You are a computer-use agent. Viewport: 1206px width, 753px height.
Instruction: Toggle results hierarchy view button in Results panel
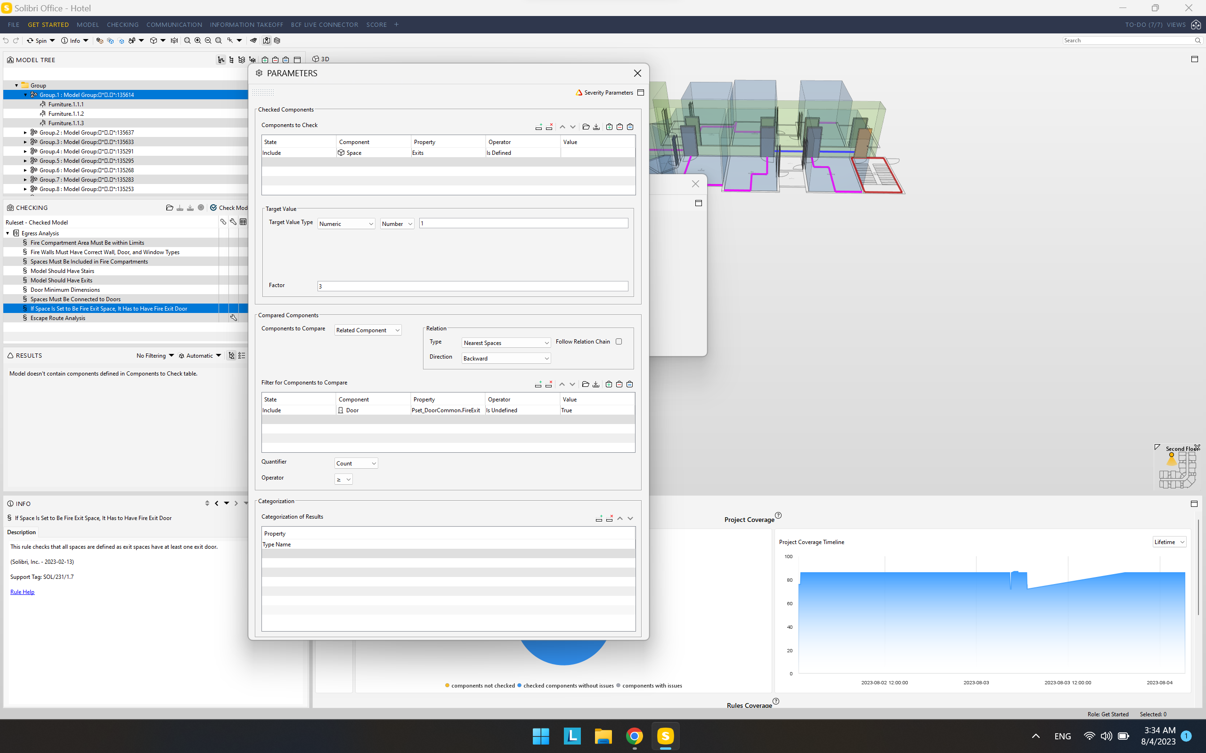click(231, 356)
